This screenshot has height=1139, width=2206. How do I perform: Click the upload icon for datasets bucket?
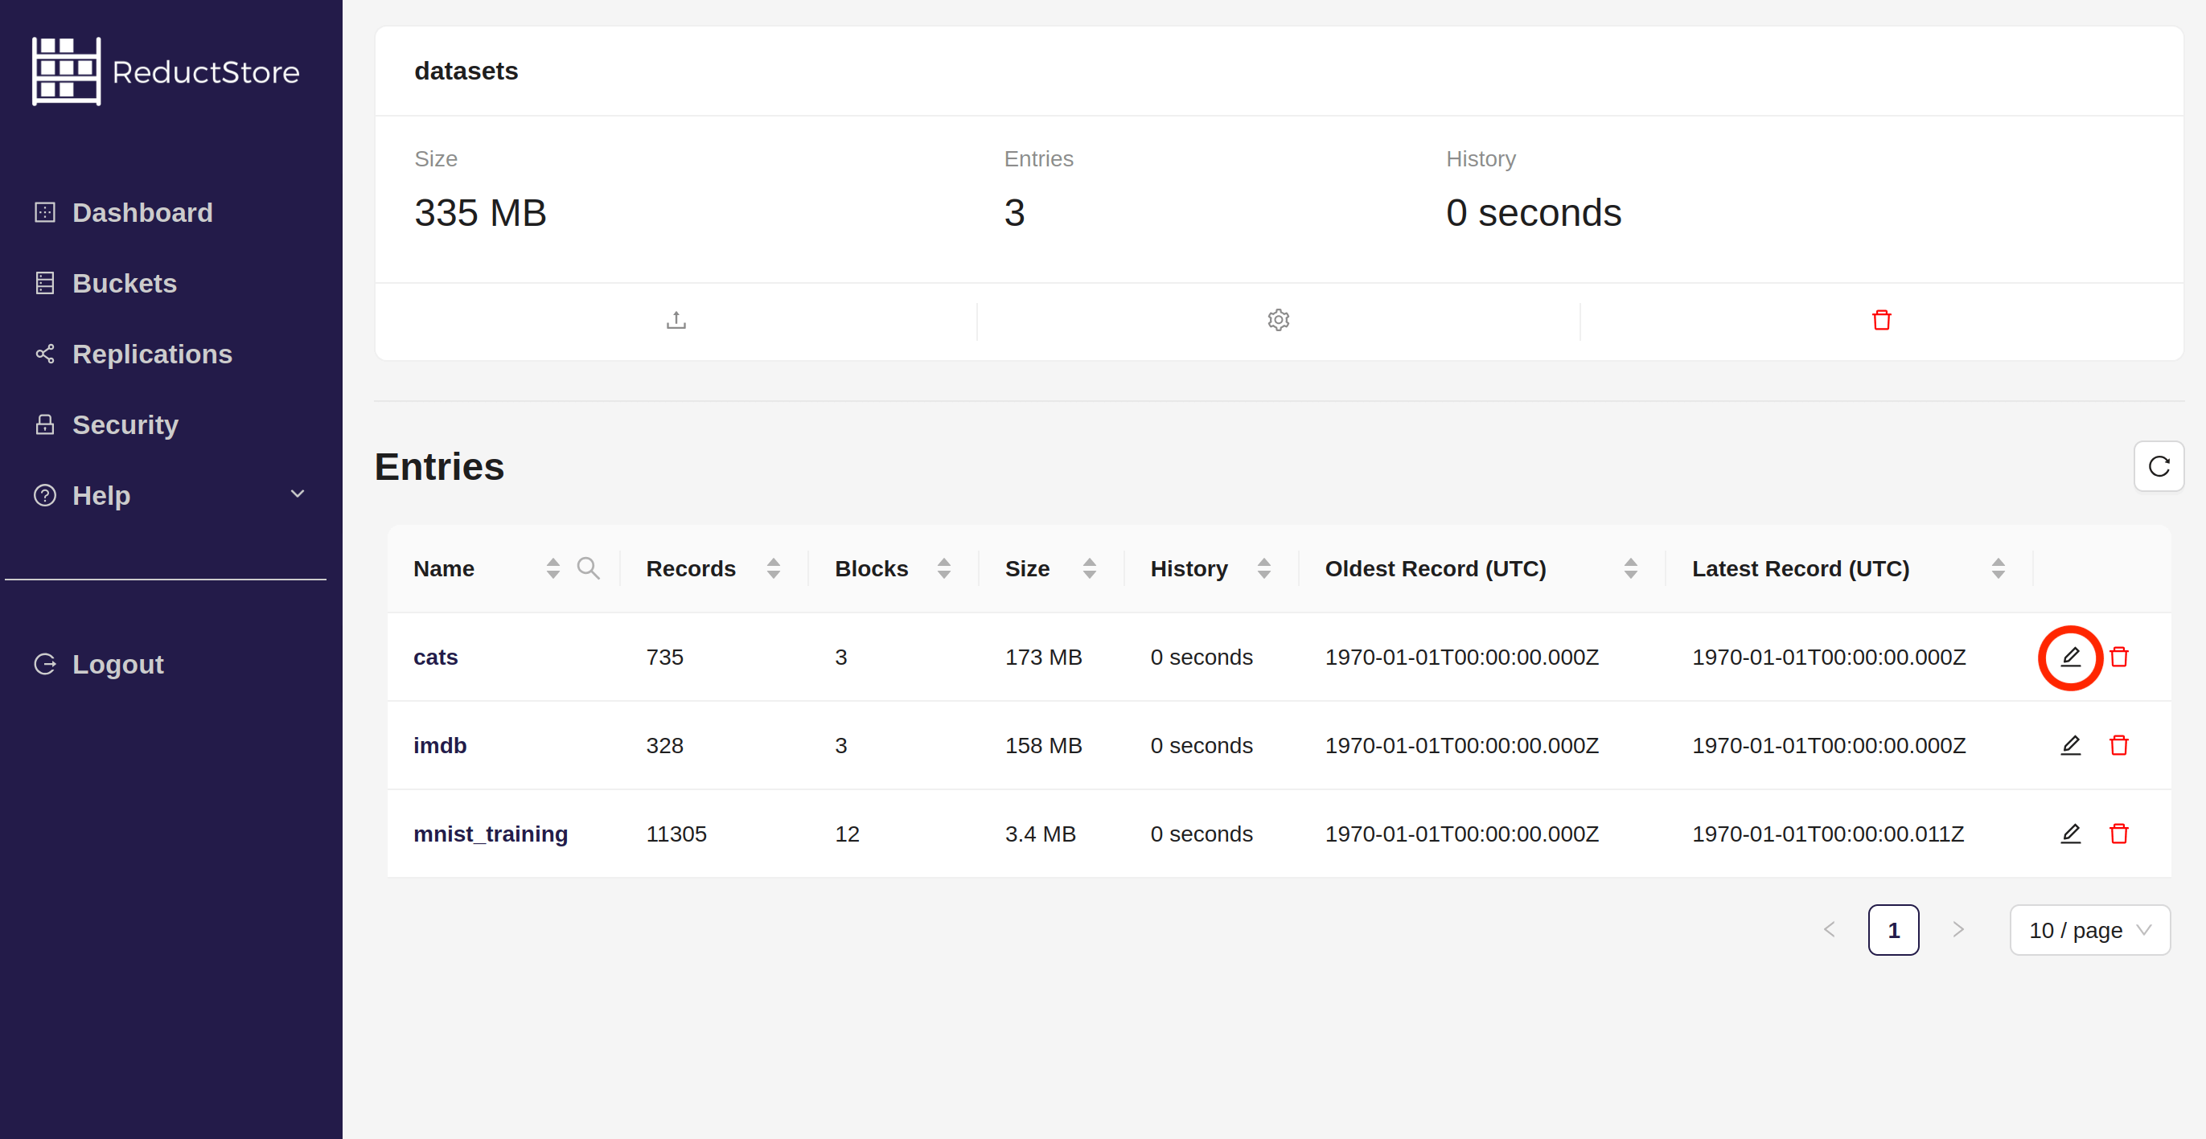(676, 320)
